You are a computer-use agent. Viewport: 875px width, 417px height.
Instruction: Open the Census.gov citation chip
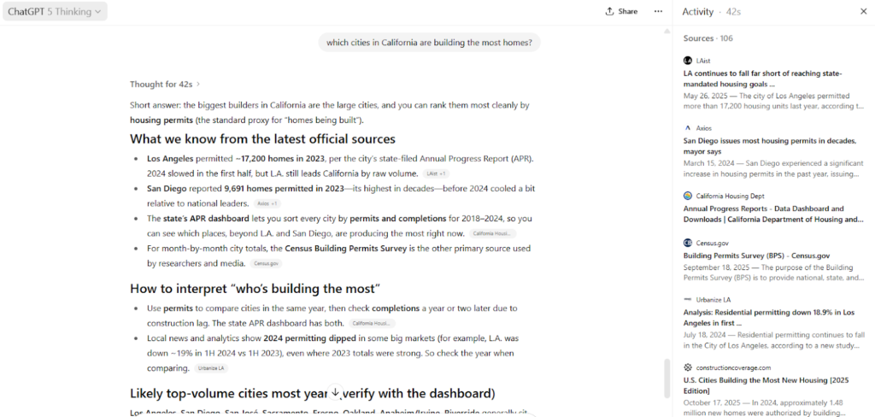coord(266,263)
